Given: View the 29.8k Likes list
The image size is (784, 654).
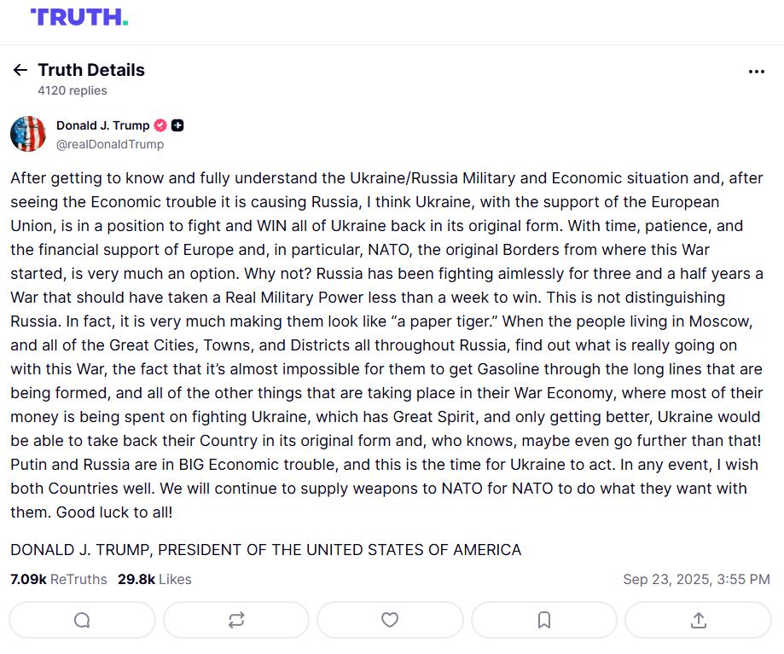Looking at the screenshot, I should (154, 579).
